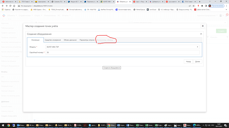The width and height of the screenshot is (229, 128).
Task: Open the AutoCAD icon in the taskbar
Action: tap(187, 125)
